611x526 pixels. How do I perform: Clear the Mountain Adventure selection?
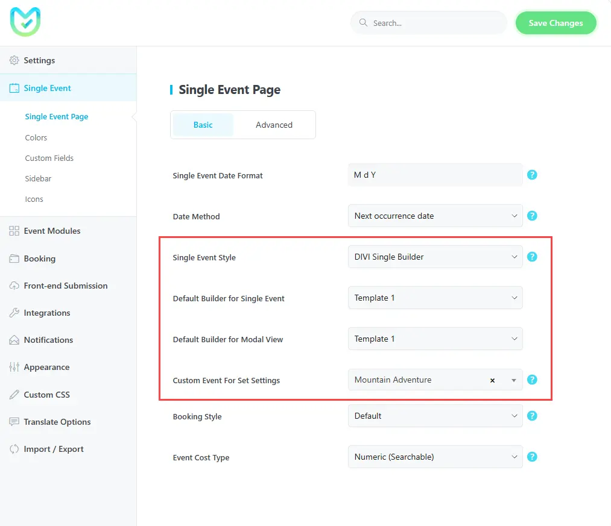pyautogui.click(x=493, y=380)
